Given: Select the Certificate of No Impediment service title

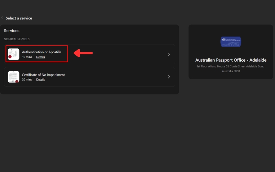Looking at the screenshot, I should pos(43,75).
